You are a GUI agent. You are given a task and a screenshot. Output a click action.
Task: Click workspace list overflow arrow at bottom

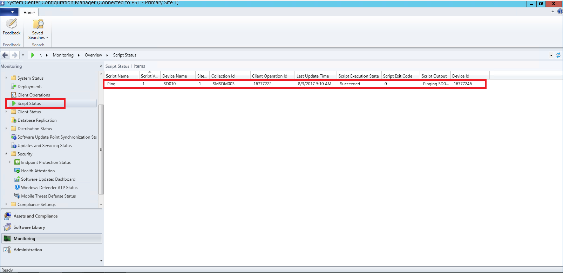[101, 261]
